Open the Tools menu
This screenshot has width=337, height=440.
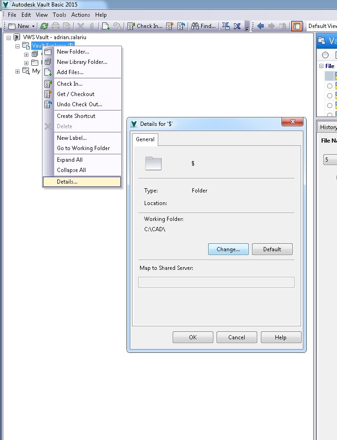click(59, 15)
